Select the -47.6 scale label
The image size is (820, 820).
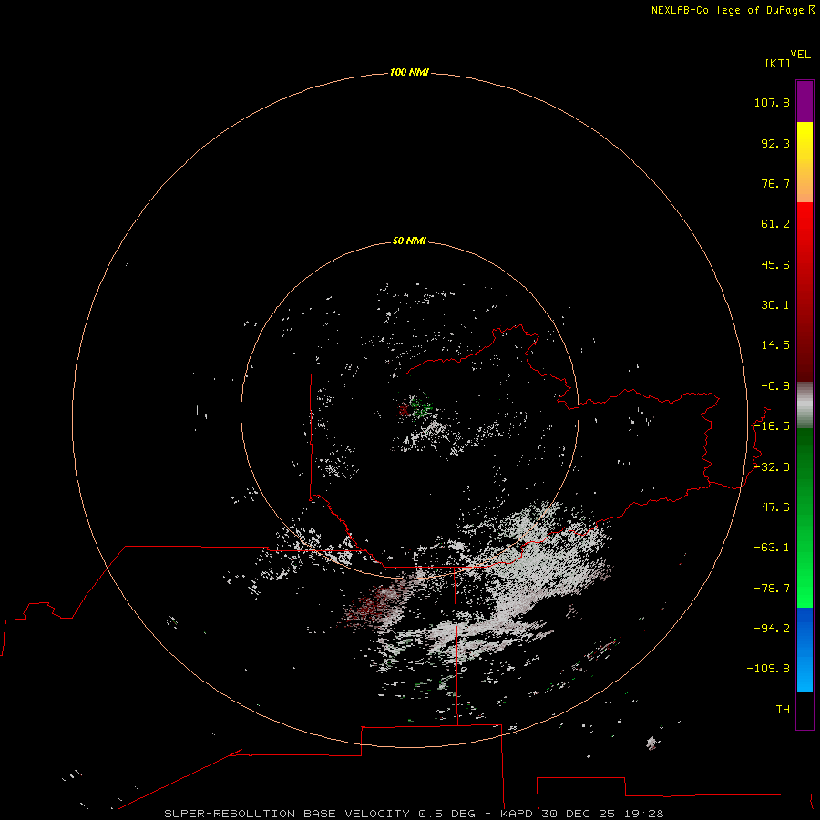772,507
